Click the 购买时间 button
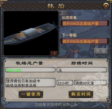The width and height of the screenshot is (112, 109). coord(81,94)
